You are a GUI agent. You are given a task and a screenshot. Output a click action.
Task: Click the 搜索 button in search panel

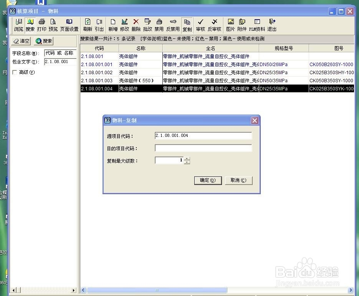pyautogui.click(x=43, y=41)
